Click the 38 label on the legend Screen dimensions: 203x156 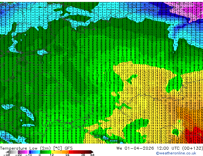[83, 155]
